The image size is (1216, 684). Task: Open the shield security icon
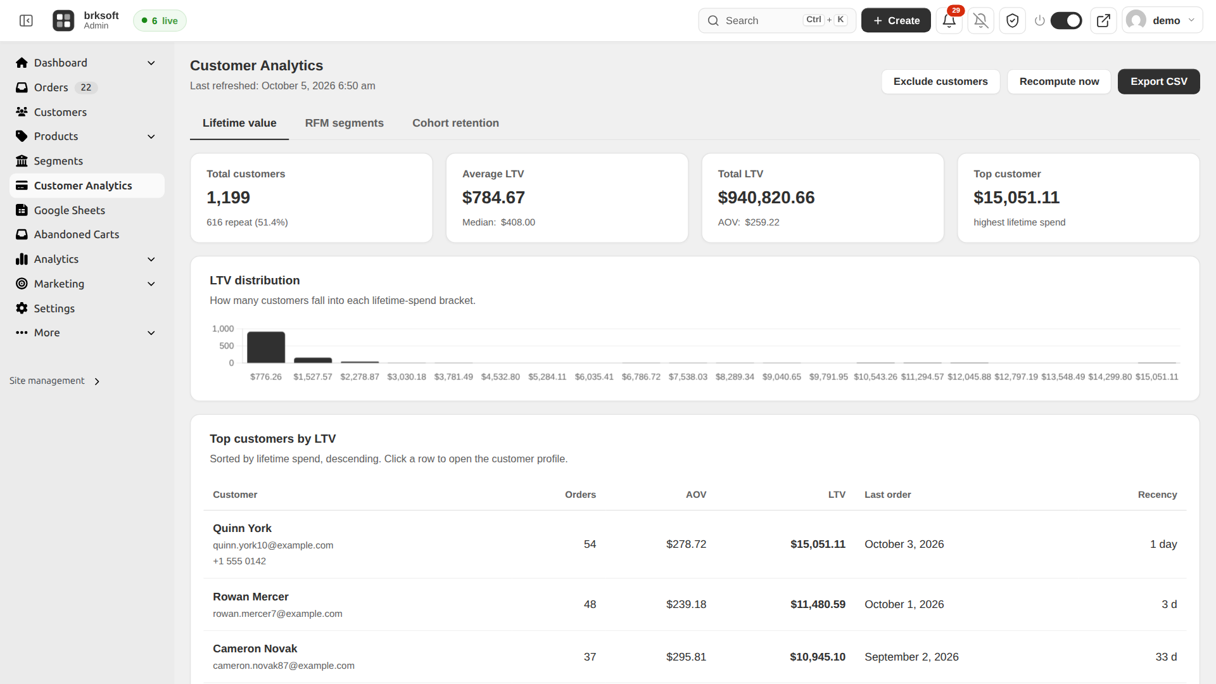point(1012,20)
